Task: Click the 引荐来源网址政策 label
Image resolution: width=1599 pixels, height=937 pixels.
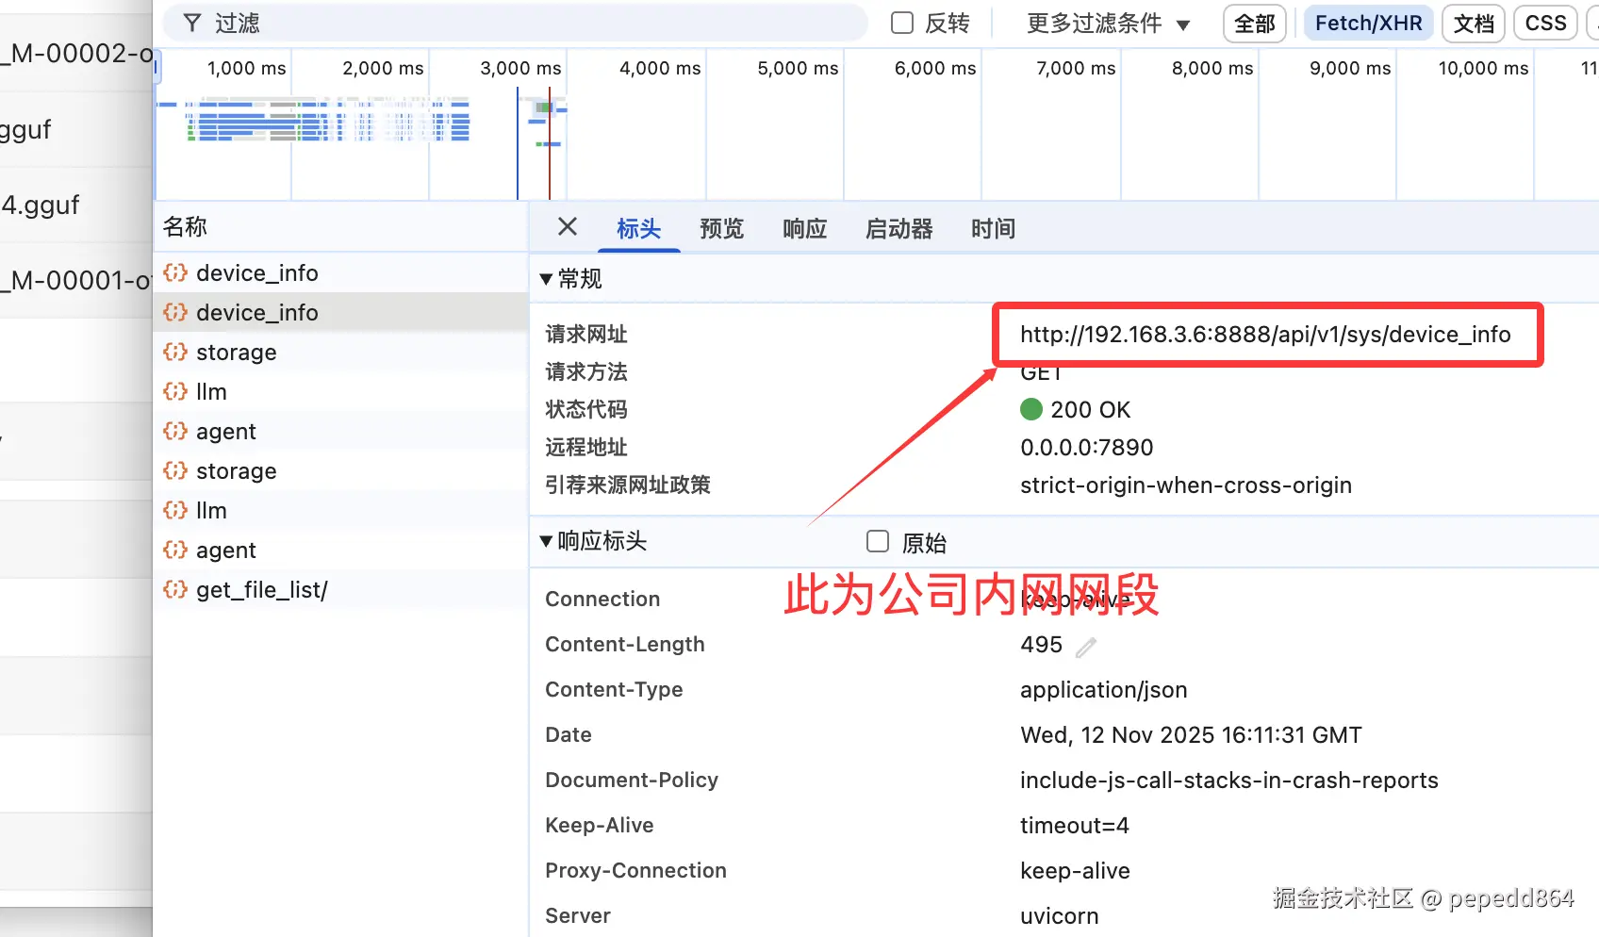Action: (628, 485)
